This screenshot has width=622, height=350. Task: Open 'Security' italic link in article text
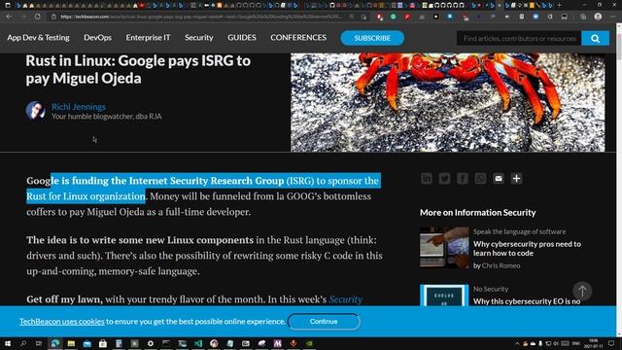coord(345,299)
